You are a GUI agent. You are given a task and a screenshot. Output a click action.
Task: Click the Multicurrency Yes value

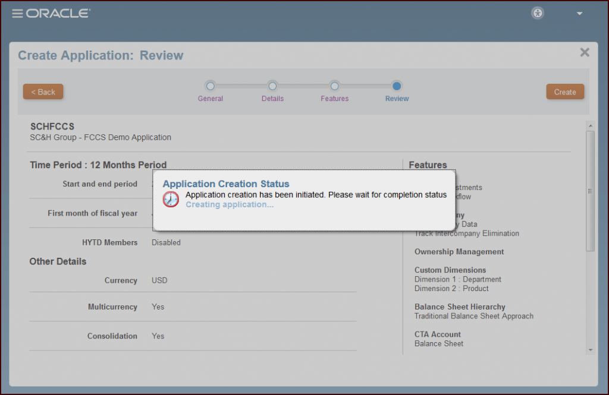[158, 307]
